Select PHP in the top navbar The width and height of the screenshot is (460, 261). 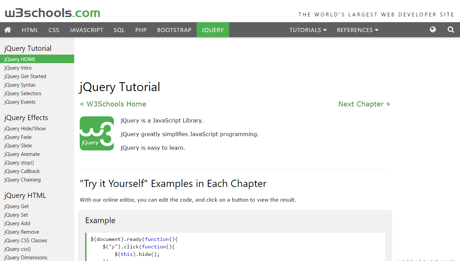tap(141, 30)
